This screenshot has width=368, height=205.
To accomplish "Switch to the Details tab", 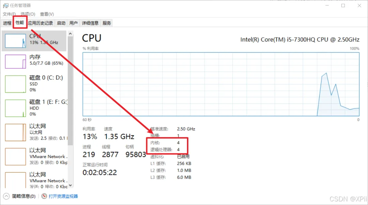I will pyautogui.click(x=90, y=23).
